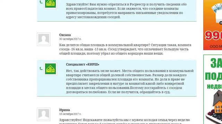Click the commenter name Ирина
Image resolution: width=222 pixels, height=124 pixels.
65,110
